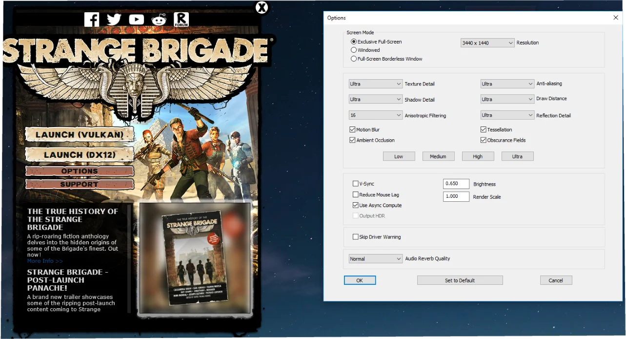Open the Support launcher menu item

pos(80,184)
